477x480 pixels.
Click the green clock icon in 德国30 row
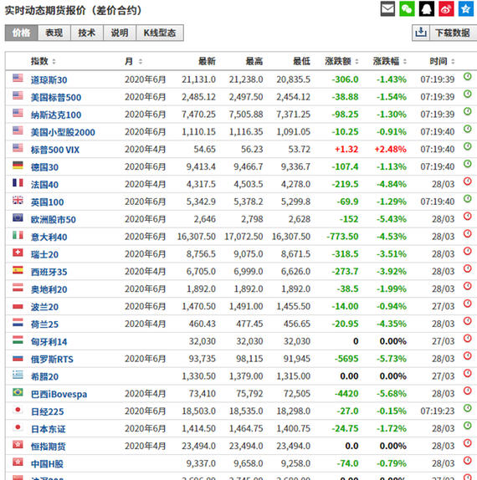(467, 164)
